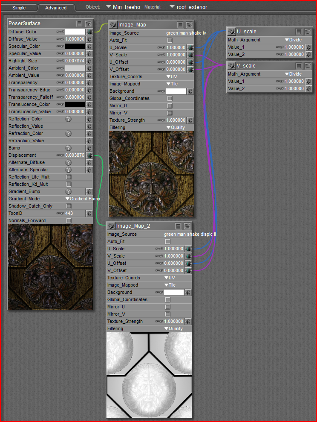
Task: Toggle V_scale node preview icon
Action: tap(308, 66)
